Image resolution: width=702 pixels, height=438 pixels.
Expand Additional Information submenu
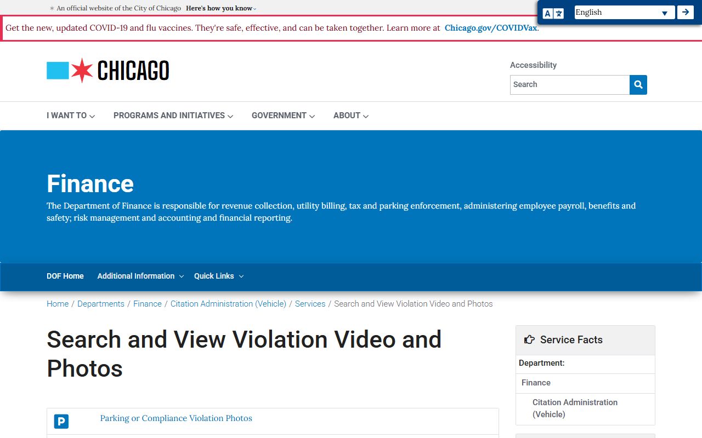click(140, 276)
